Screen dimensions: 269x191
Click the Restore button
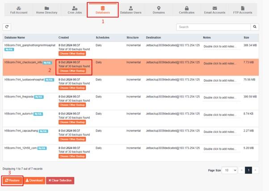pos(13,181)
